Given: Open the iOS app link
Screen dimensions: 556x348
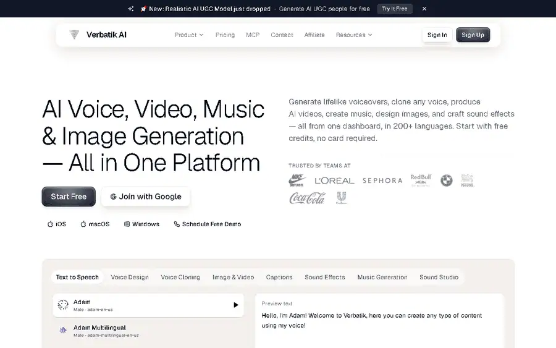Looking at the screenshot, I should [57, 224].
